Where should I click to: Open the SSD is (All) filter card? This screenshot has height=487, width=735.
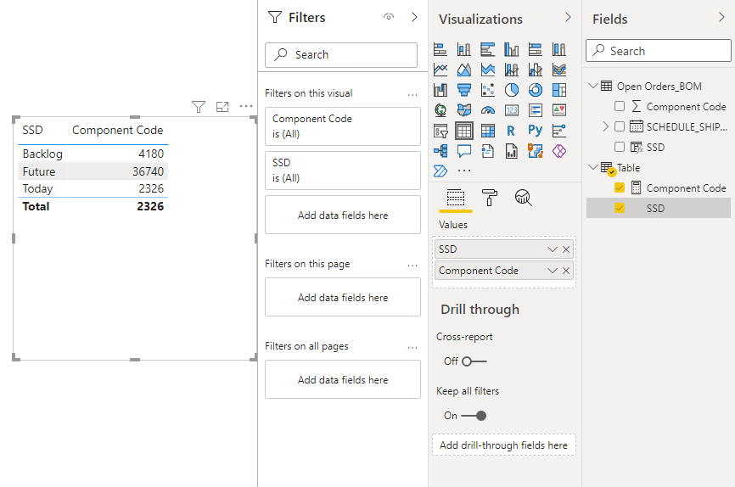(x=343, y=171)
